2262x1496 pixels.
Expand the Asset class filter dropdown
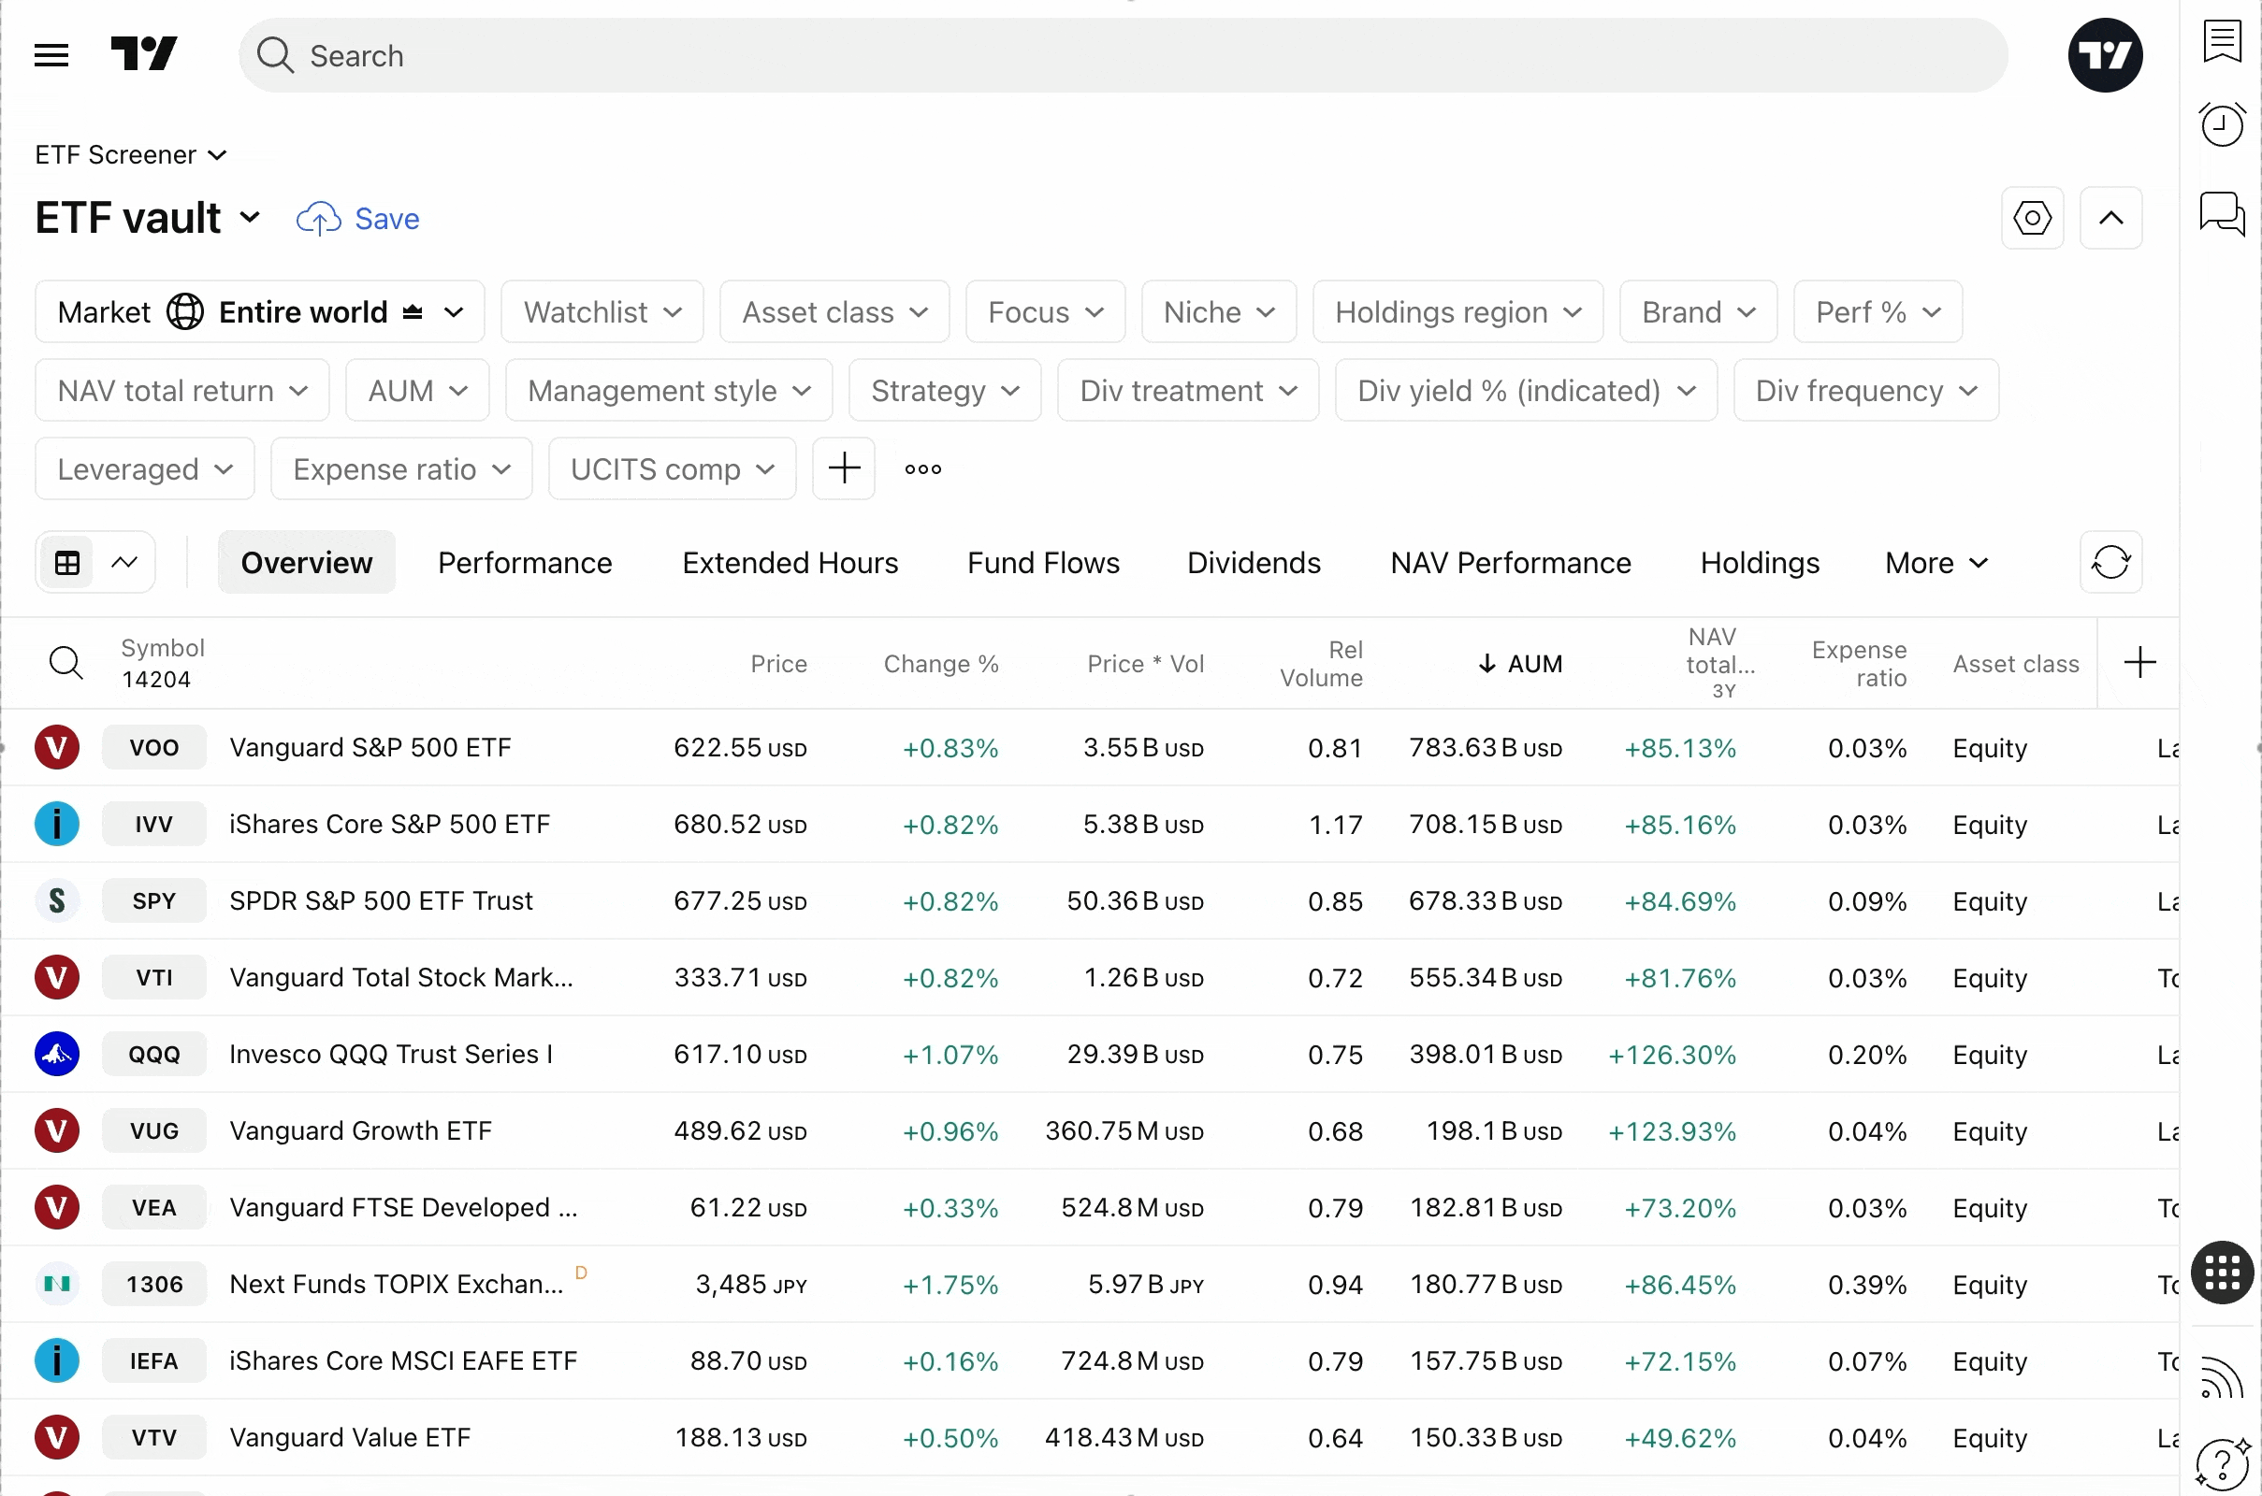834,312
